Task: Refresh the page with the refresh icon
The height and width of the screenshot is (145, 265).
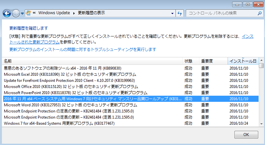Action: [x=180, y=13]
